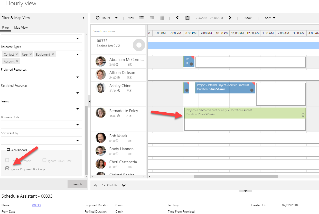319x214 pixels.
Task: Click the Search resources input field
Action: (118, 31)
